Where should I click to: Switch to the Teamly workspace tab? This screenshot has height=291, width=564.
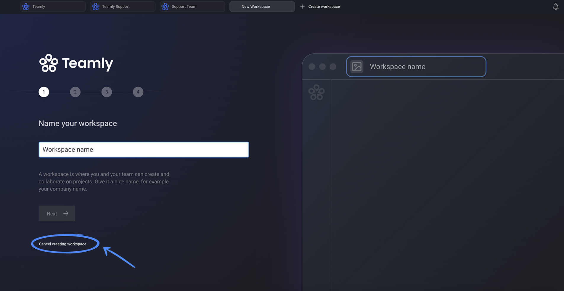click(53, 7)
